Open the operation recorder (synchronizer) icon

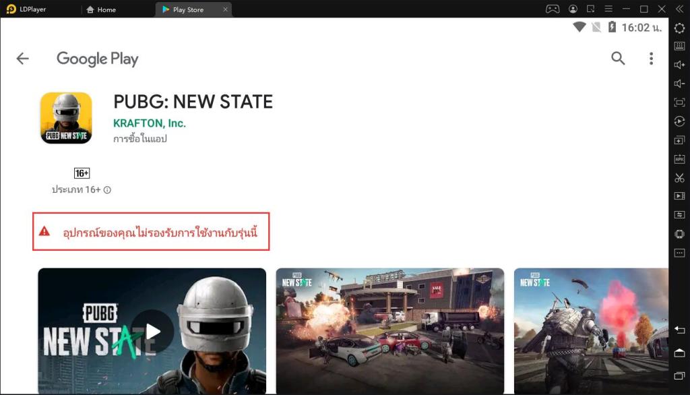click(x=679, y=121)
